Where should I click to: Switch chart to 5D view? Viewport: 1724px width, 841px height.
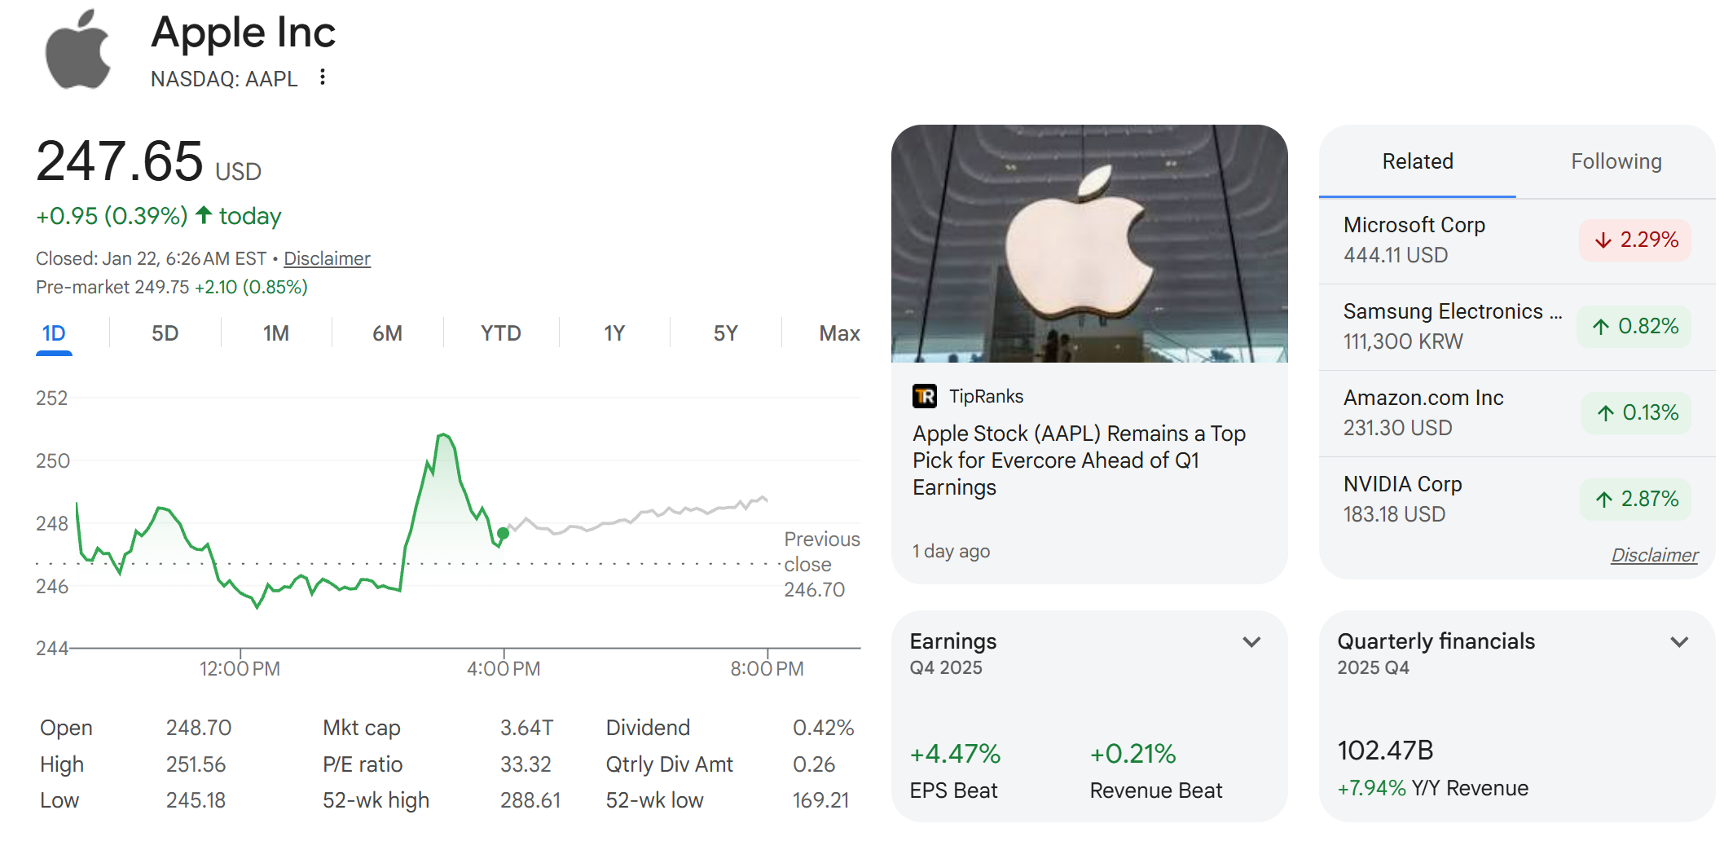[x=162, y=332]
